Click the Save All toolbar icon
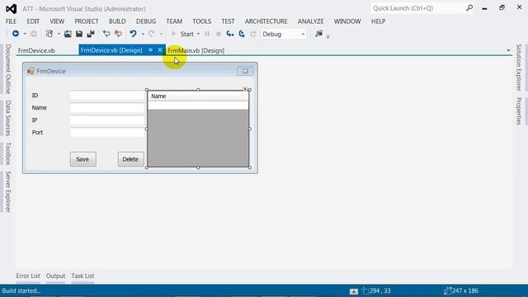 91,34
